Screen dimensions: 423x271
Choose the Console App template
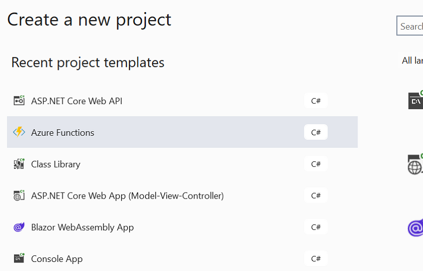pyautogui.click(x=182, y=258)
